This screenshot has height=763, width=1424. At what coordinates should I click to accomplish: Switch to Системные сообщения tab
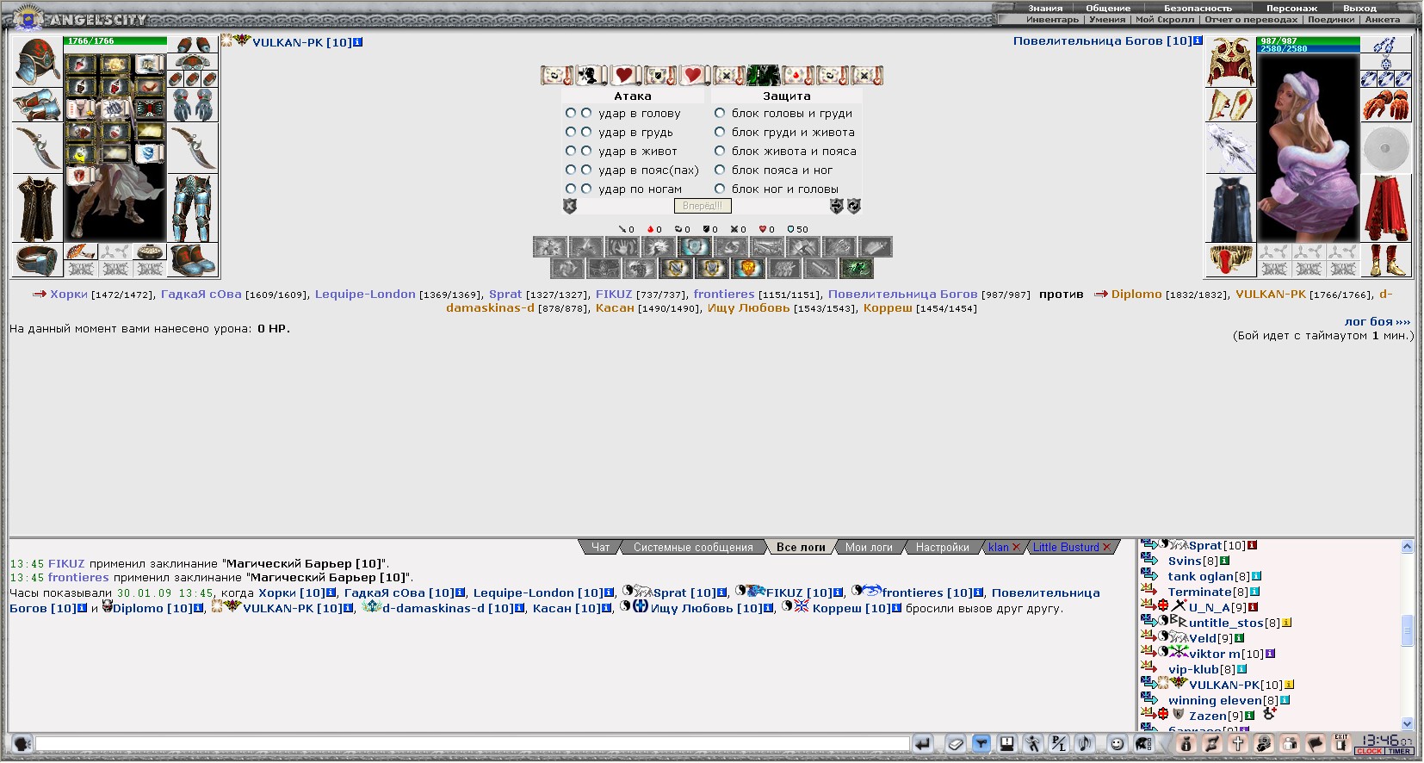[x=693, y=547]
